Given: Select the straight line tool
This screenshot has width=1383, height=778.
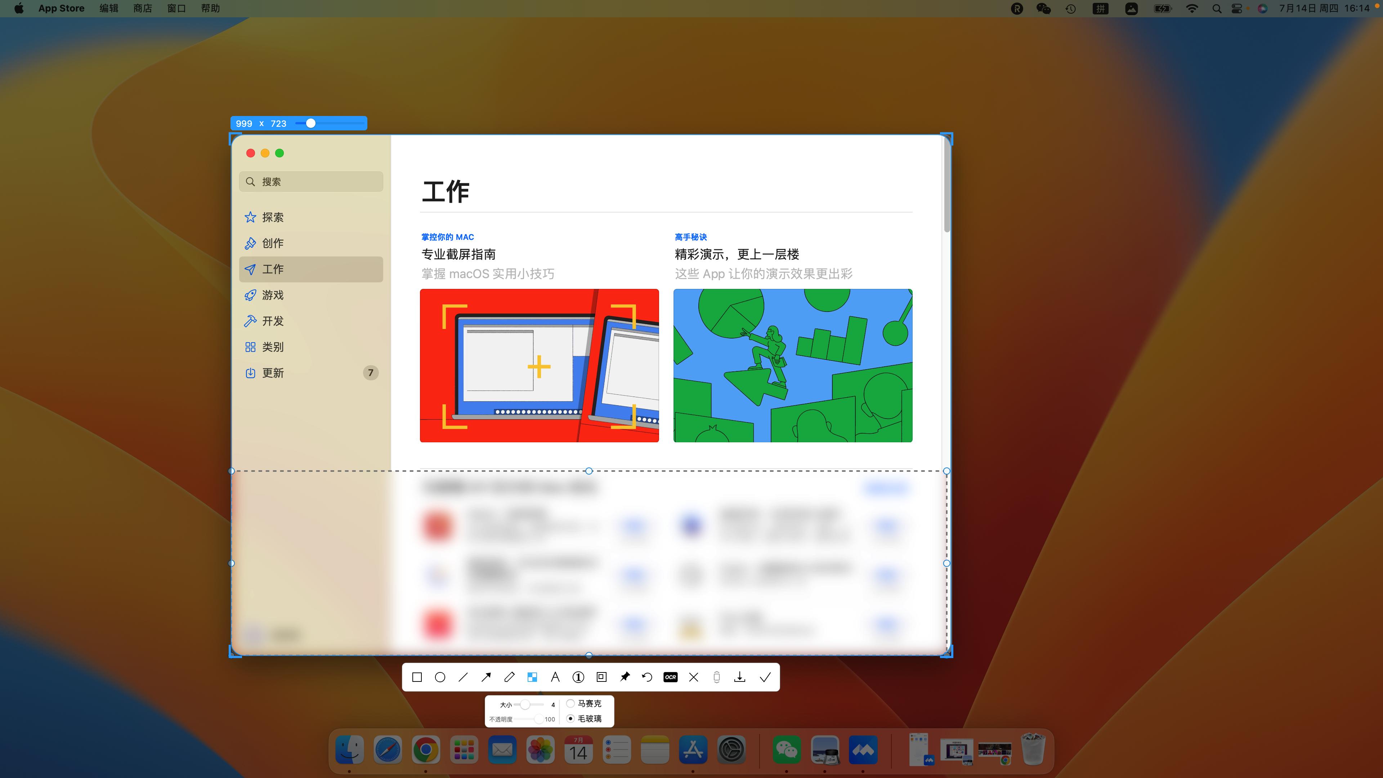Looking at the screenshot, I should 463,677.
